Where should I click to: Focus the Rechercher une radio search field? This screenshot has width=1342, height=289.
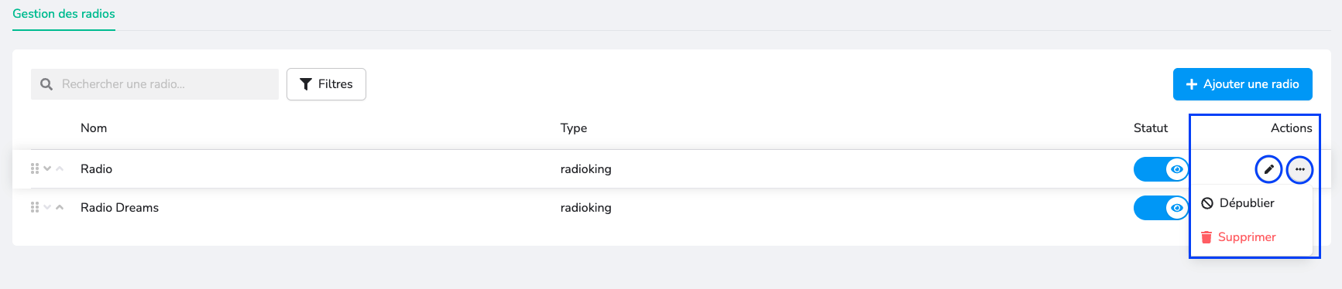click(x=155, y=84)
